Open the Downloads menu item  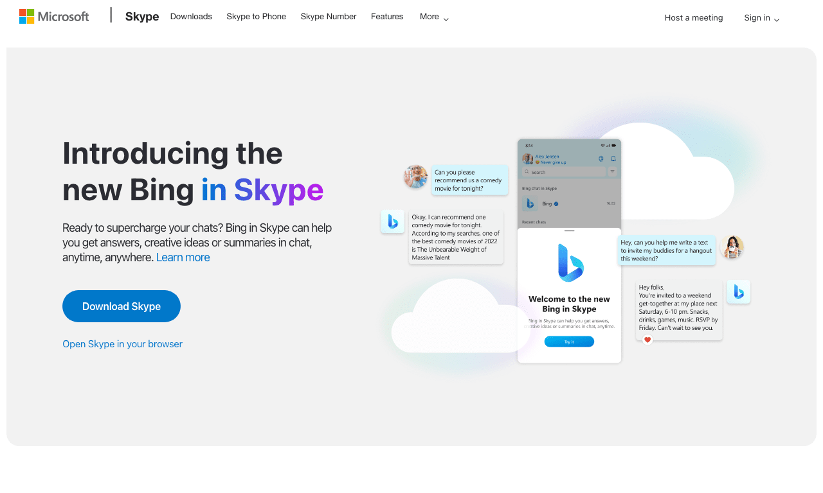191,17
